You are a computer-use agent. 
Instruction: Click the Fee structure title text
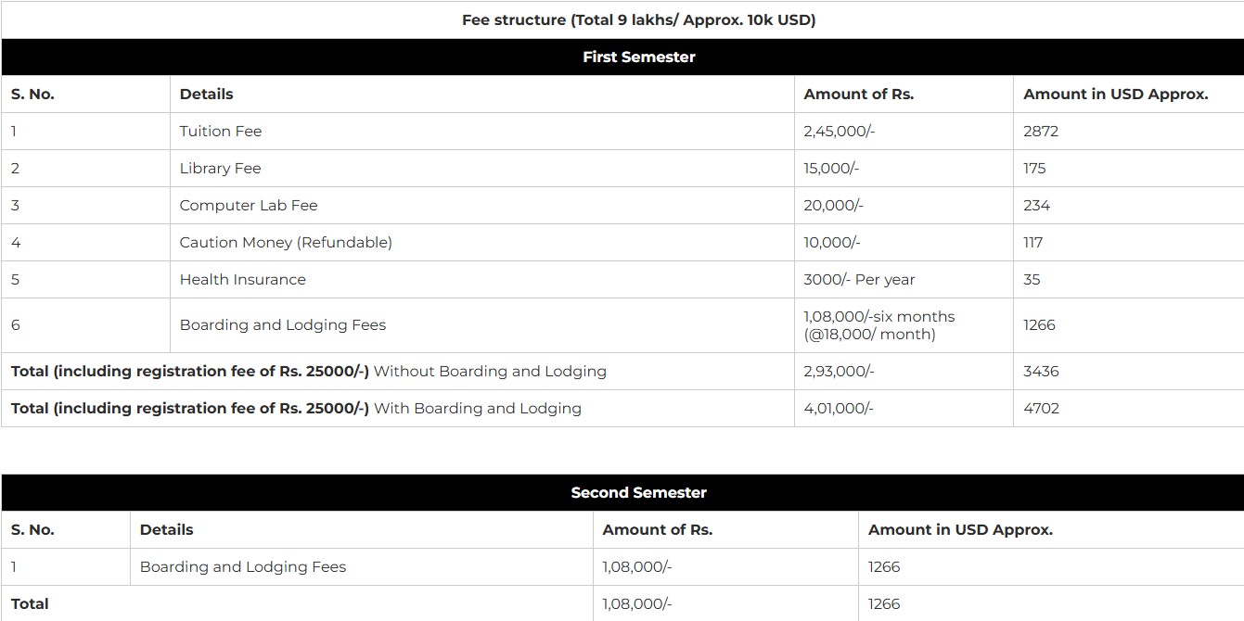[x=638, y=19]
